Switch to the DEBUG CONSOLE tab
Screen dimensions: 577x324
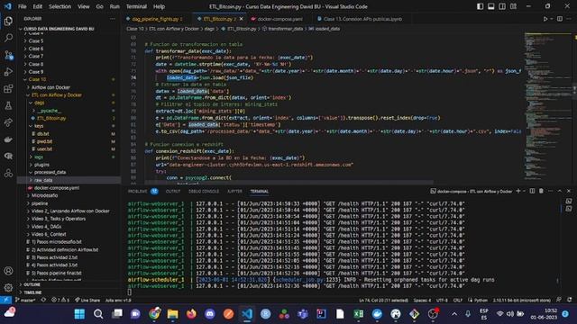click(x=204, y=192)
